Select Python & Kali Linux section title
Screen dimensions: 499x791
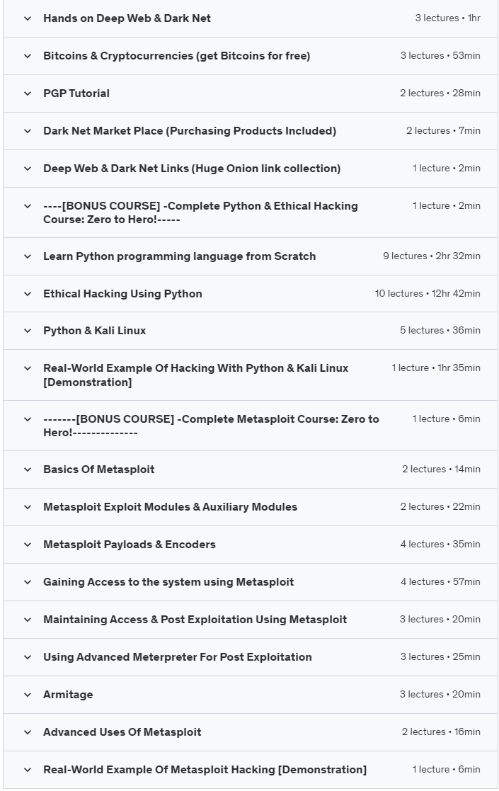[95, 331]
